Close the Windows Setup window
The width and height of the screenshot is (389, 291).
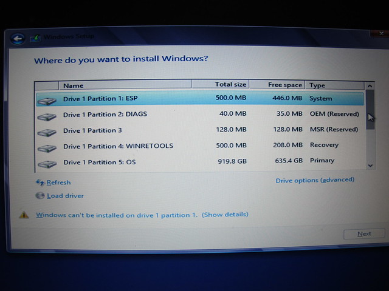381,33
